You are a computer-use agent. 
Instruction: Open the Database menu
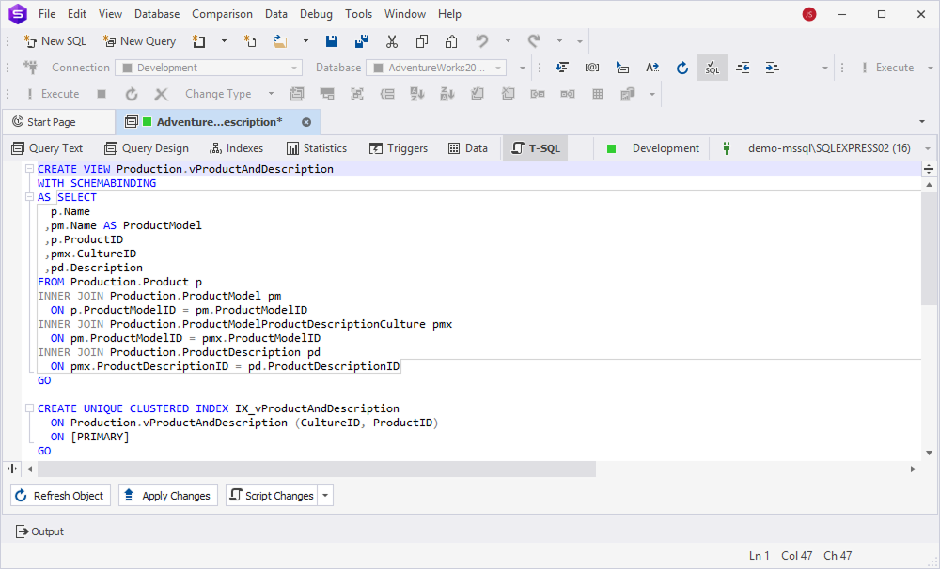tap(156, 14)
